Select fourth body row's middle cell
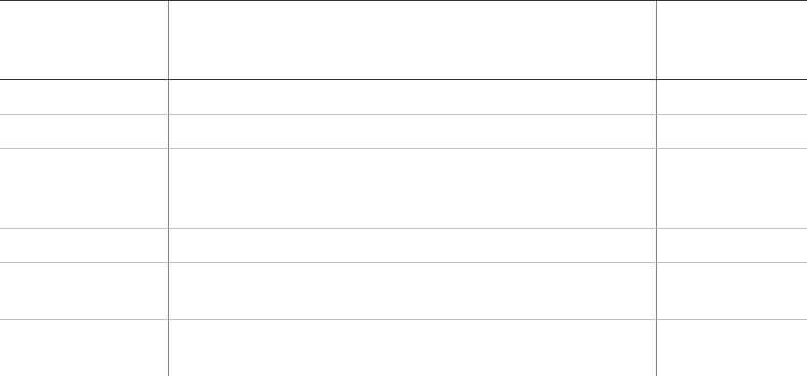The height and width of the screenshot is (376, 807). [412, 245]
